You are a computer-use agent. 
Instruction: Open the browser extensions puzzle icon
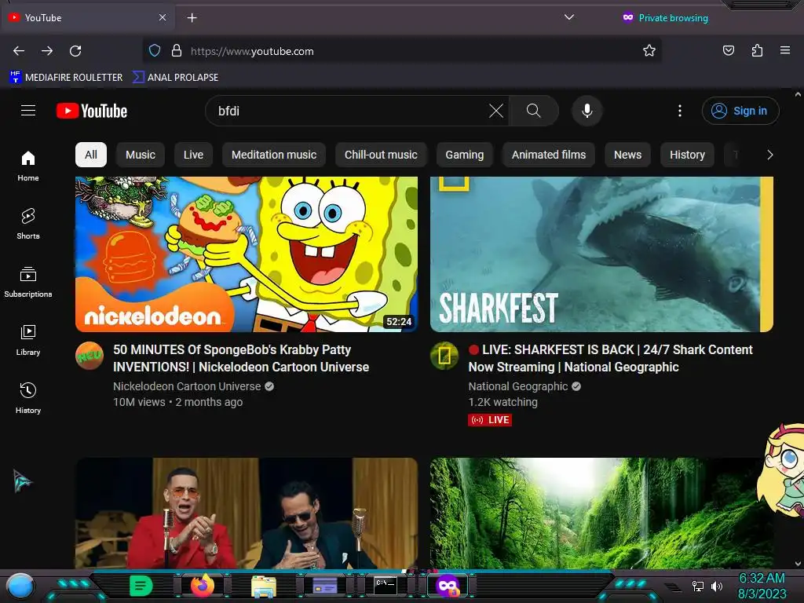tap(757, 51)
